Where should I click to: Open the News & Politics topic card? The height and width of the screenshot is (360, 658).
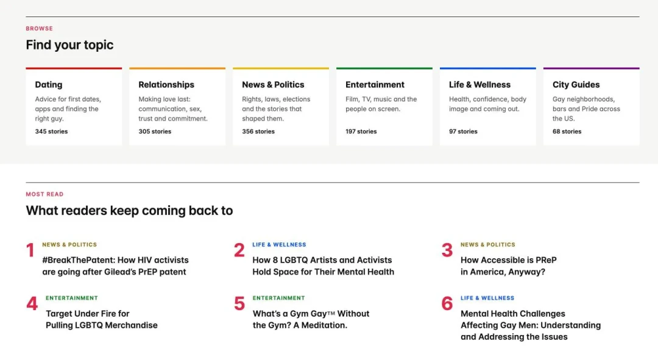coord(281,107)
